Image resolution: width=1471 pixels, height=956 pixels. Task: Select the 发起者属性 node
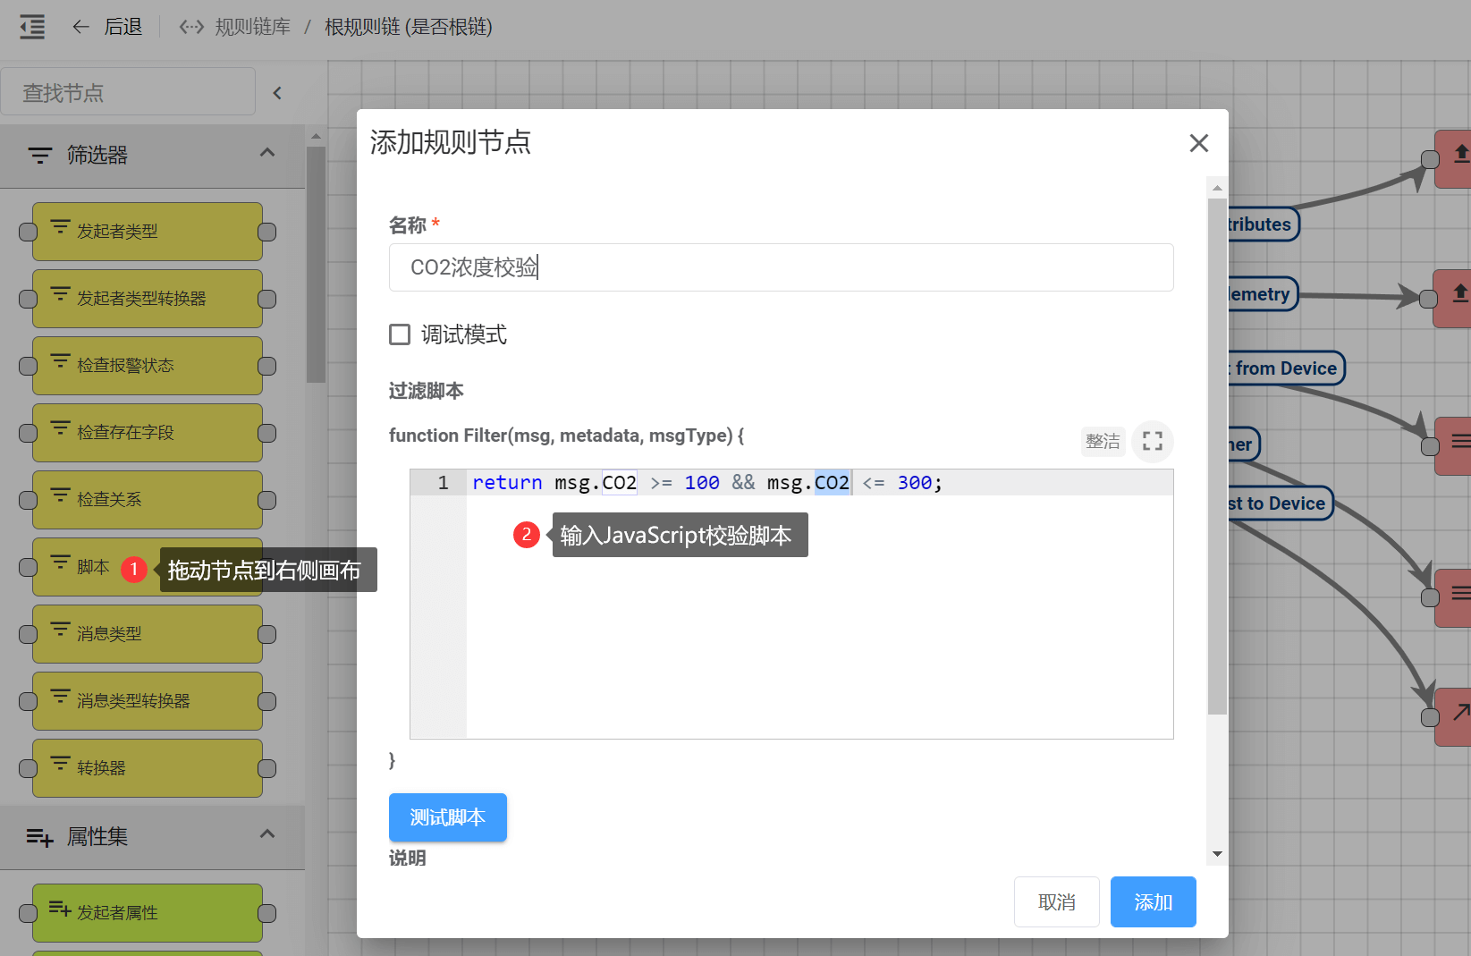pyautogui.click(x=148, y=913)
